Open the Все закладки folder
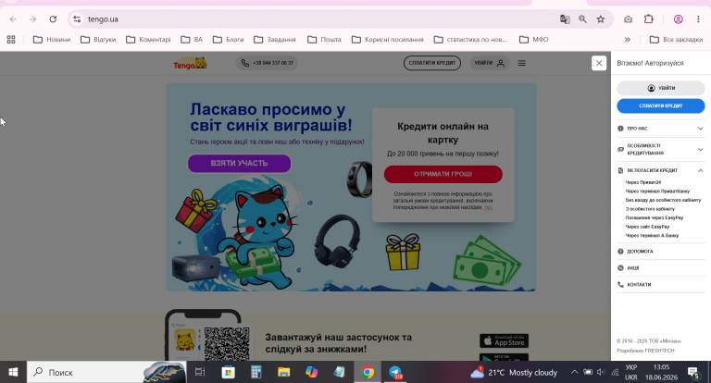The height and width of the screenshot is (383, 711). [x=676, y=40]
